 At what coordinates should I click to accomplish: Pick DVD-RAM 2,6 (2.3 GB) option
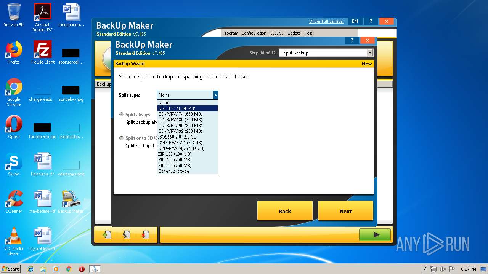(x=187, y=143)
